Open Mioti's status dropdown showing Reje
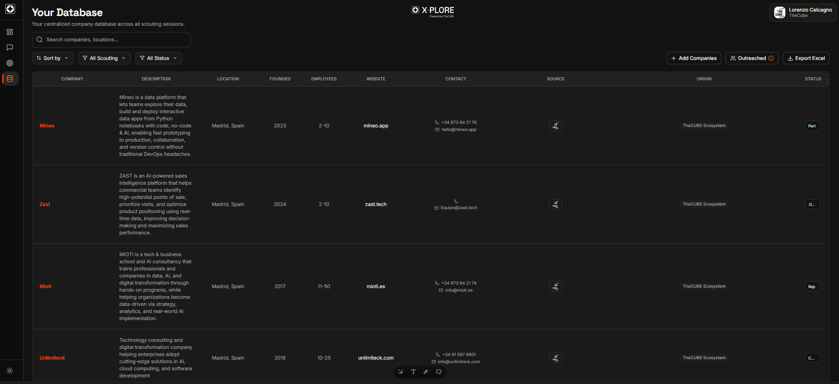The height and width of the screenshot is (384, 839). (812, 287)
